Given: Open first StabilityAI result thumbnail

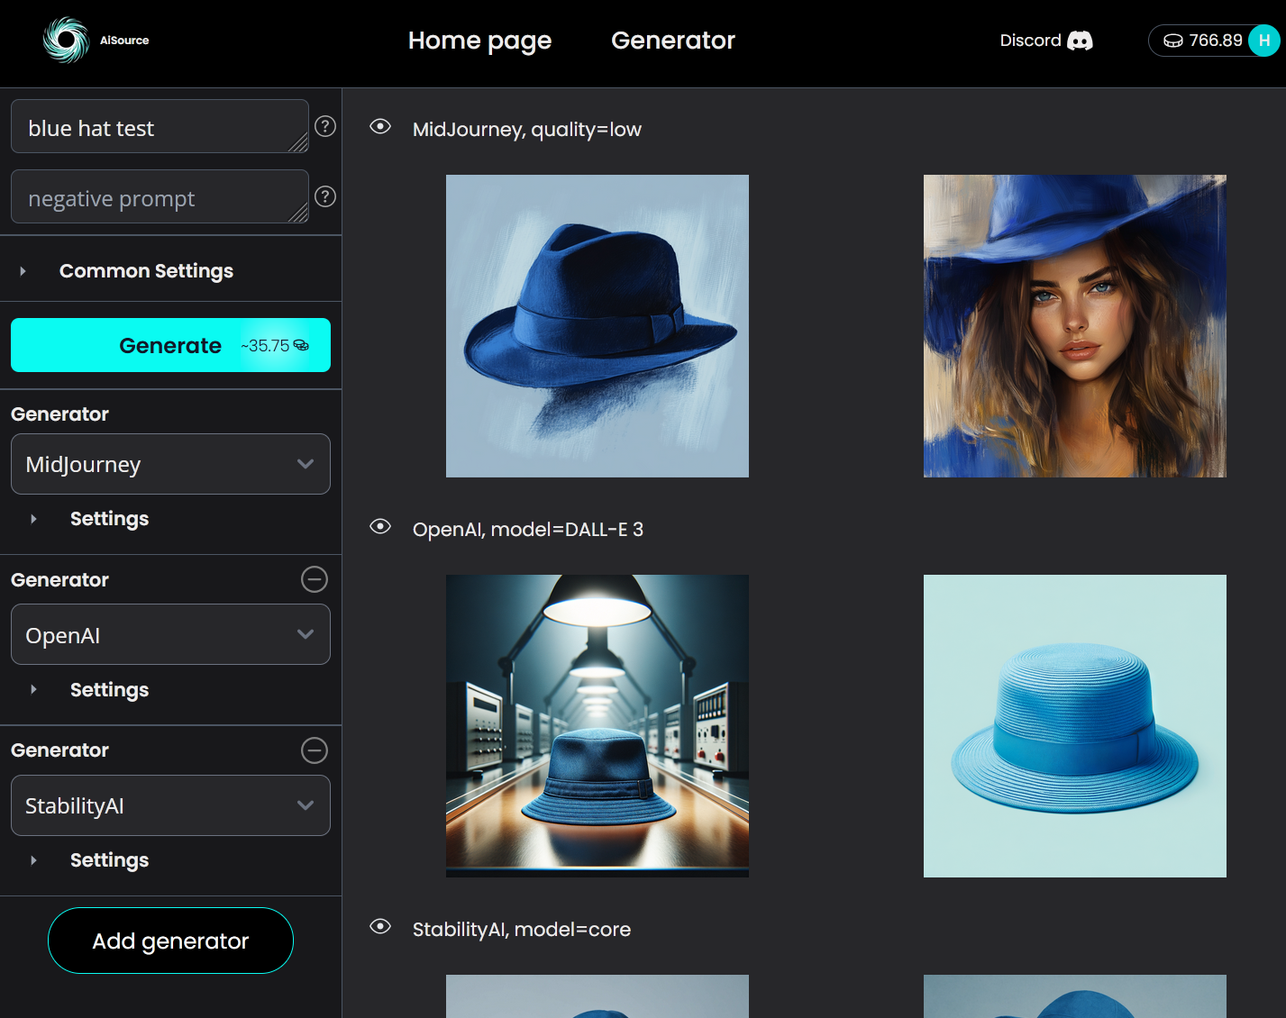Looking at the screenshot, I should (597, 996).
